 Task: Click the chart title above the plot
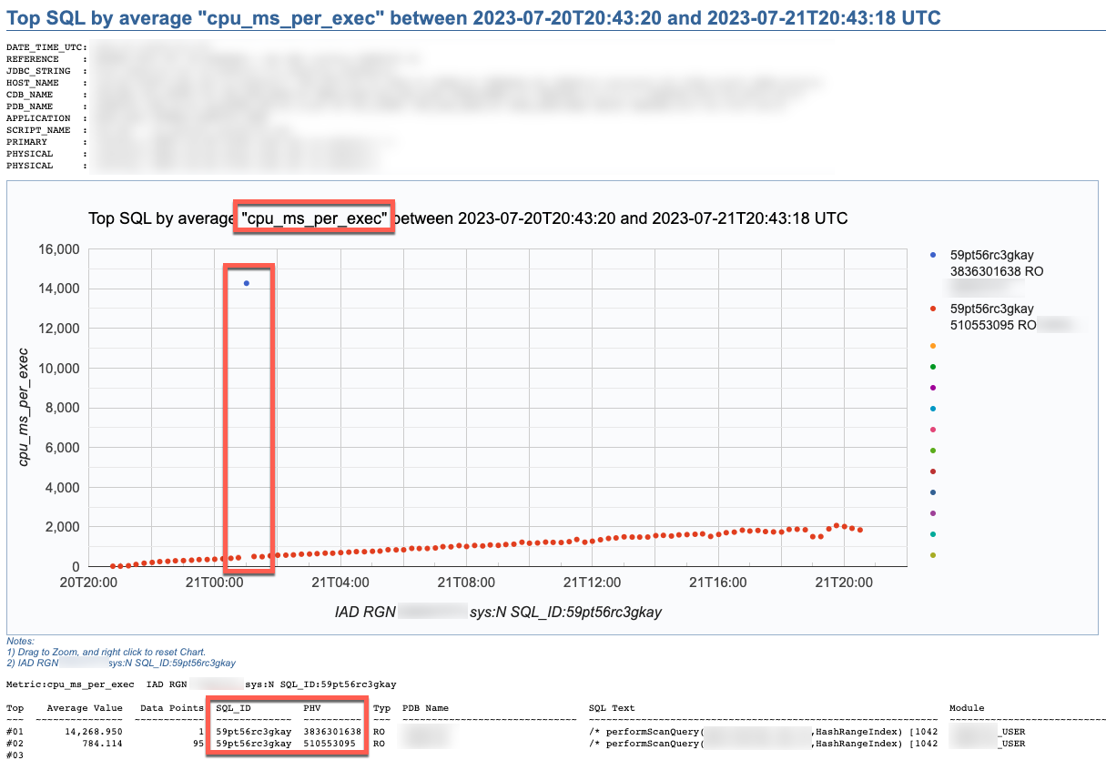tap(467, 218)
